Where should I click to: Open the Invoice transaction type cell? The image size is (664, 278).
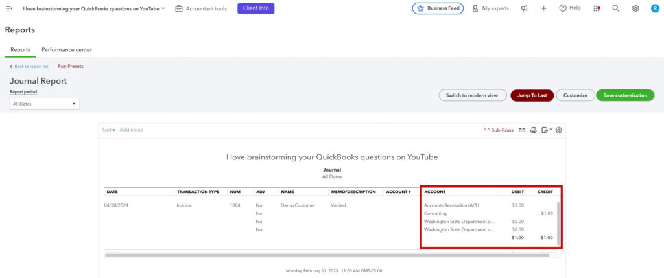184,205
